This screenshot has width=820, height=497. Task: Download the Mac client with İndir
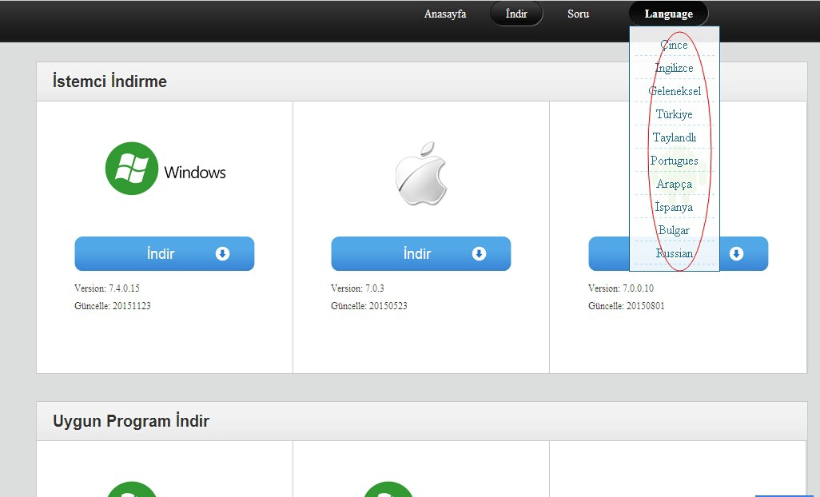click(421, 254)
